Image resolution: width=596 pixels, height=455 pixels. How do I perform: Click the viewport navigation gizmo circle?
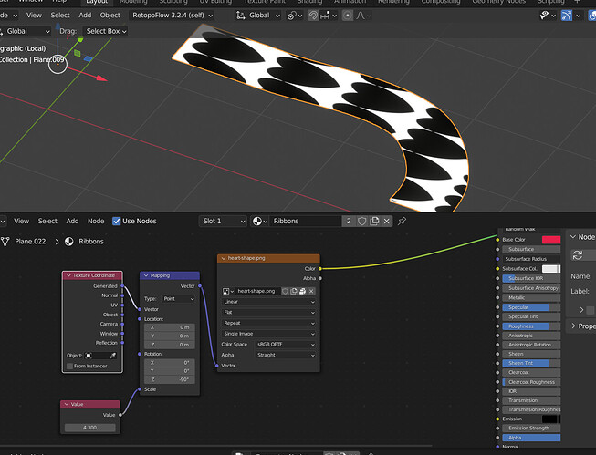[x=58, y=64]
